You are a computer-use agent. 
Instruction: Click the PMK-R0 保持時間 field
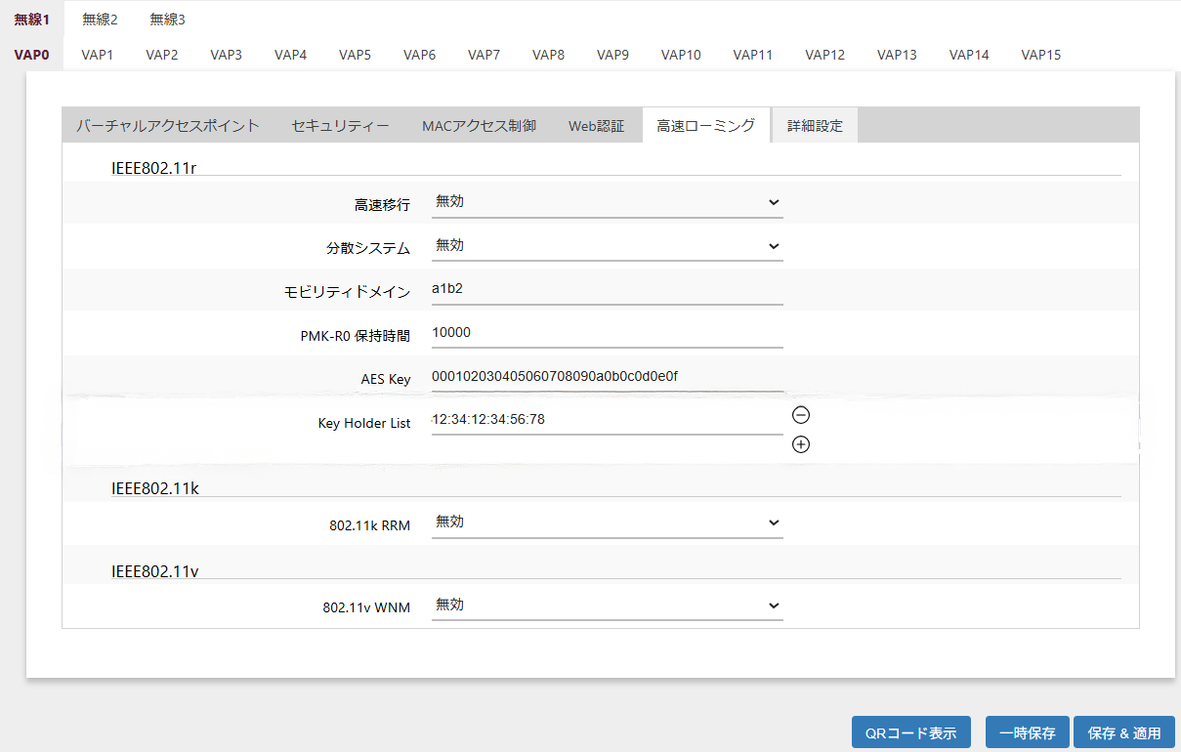[607, 333]
